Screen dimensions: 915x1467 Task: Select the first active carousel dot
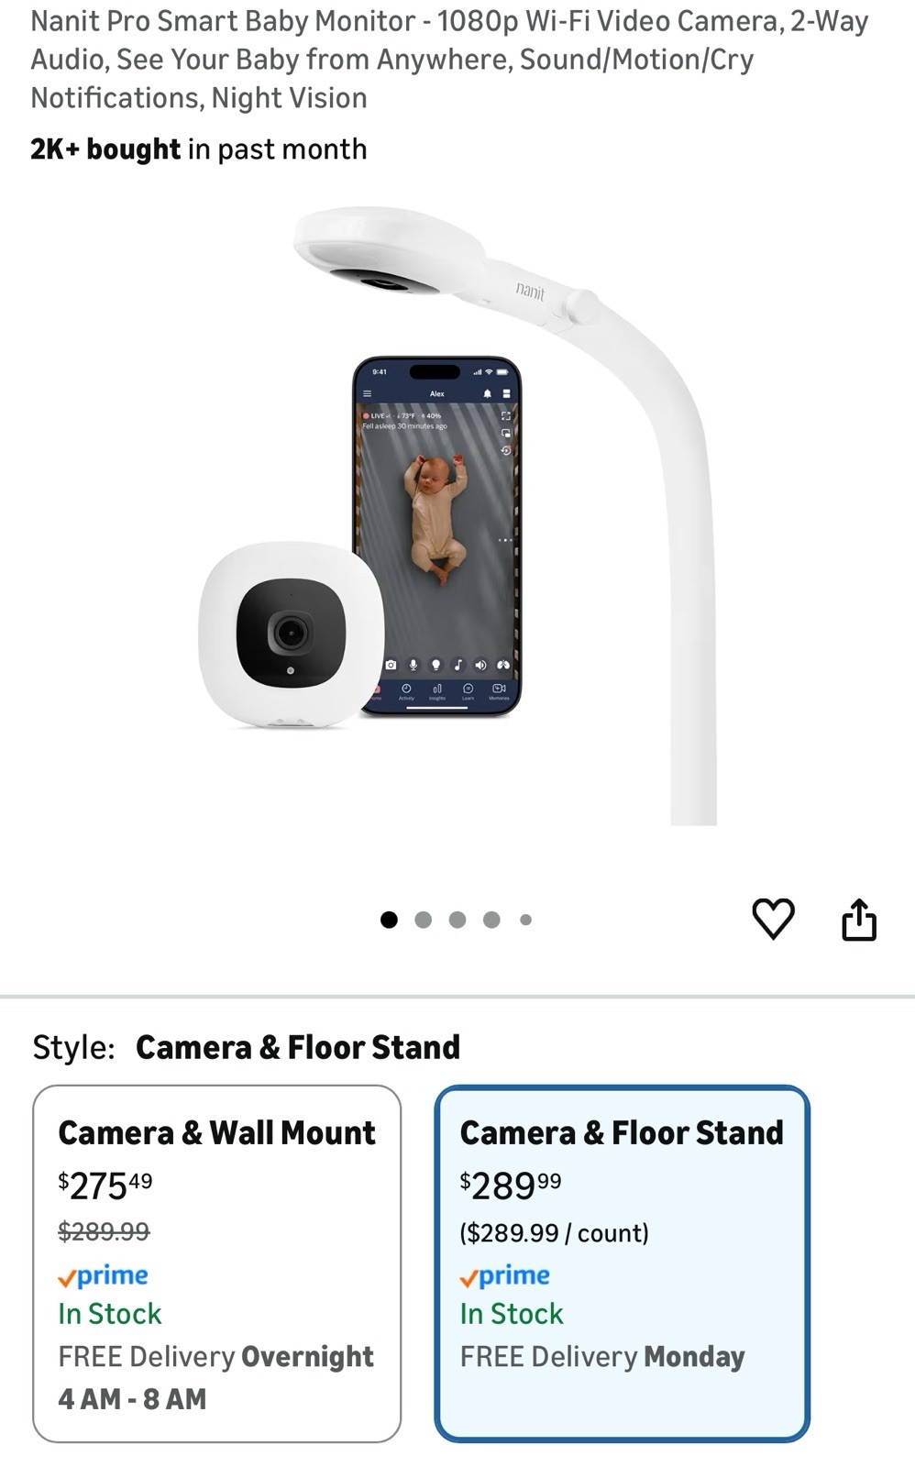tap(389, 920)
